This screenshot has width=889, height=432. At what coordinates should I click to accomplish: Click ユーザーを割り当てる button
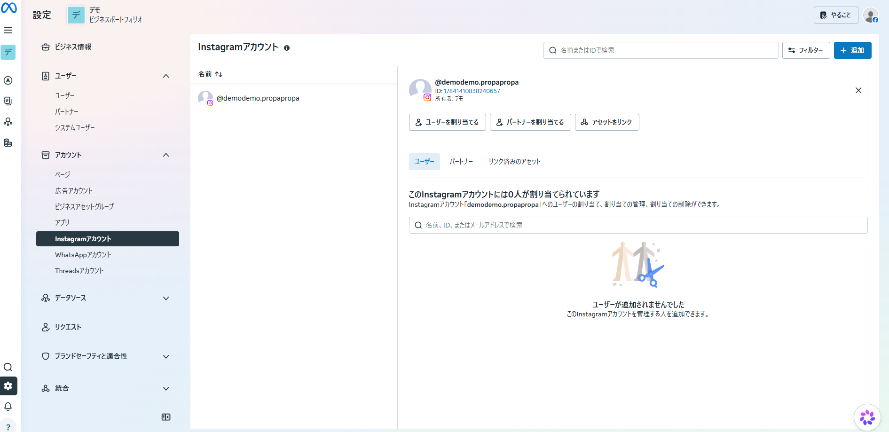point(447,122)
